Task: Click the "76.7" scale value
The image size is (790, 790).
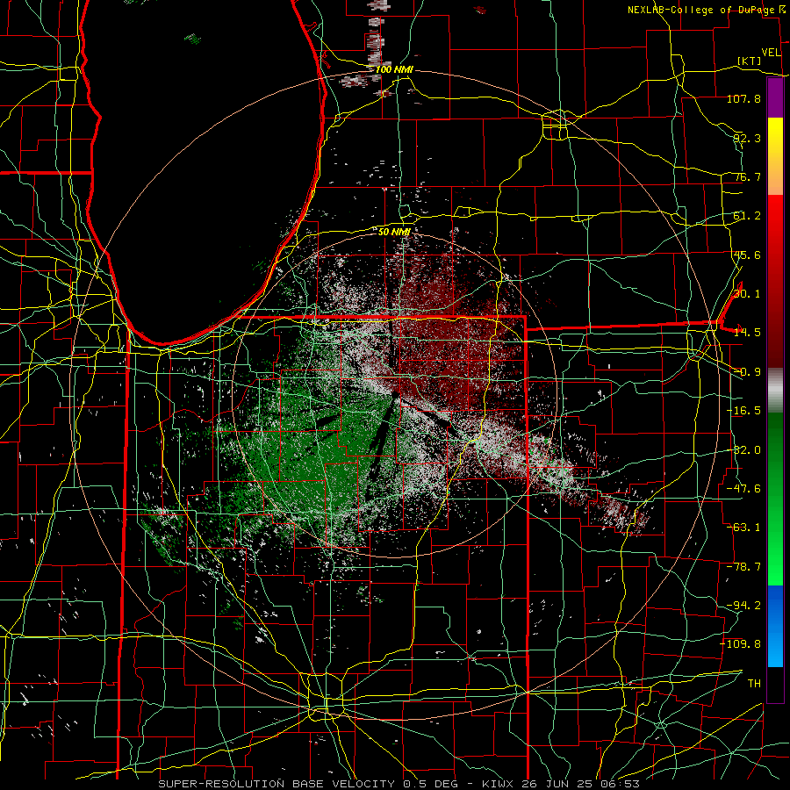Action: (747, 176)
